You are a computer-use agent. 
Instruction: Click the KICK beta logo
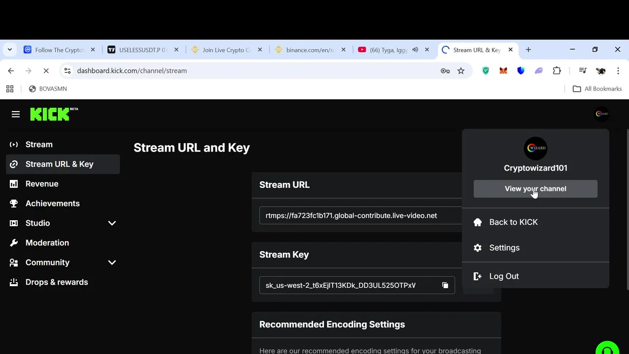54,114
